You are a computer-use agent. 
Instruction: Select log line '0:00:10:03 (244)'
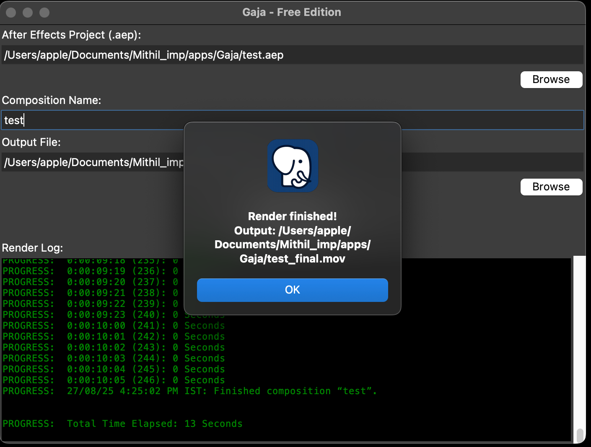(114, 358)
